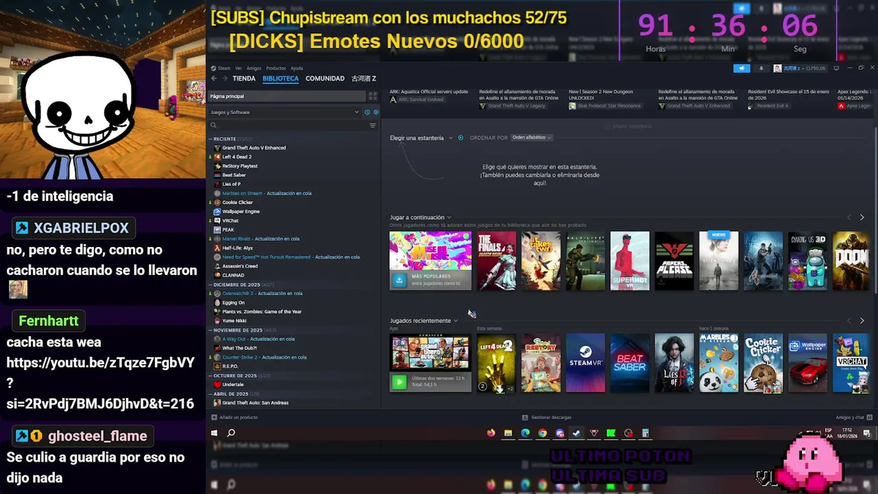Switch to the TIENDA tab
This screenshot has height=494, width=878.
coord(244,79)
